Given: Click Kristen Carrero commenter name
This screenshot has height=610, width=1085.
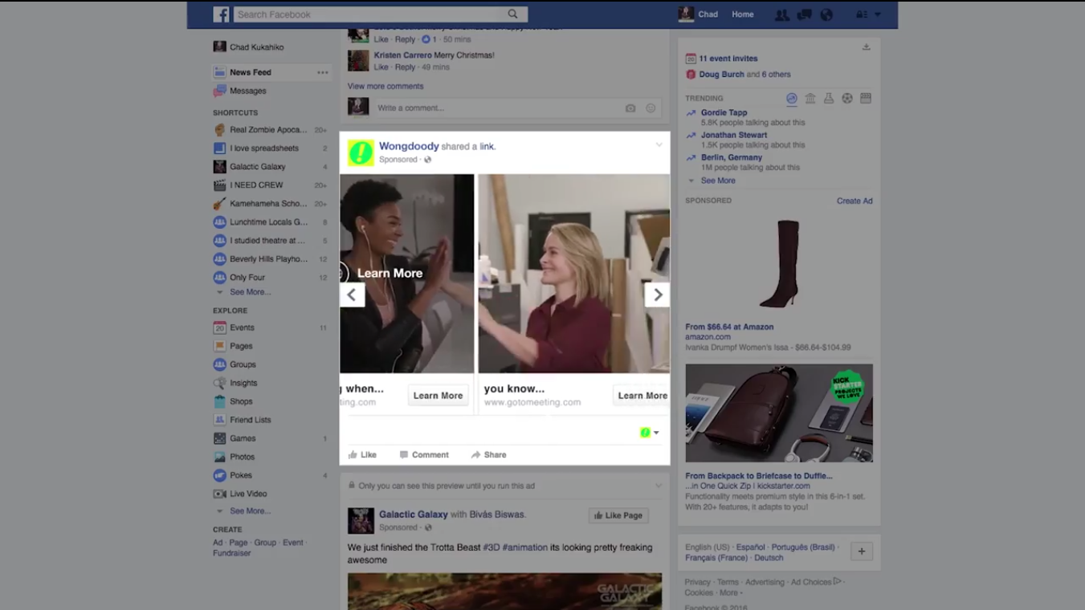Looking at the screenshot, I should pos(402,55).
